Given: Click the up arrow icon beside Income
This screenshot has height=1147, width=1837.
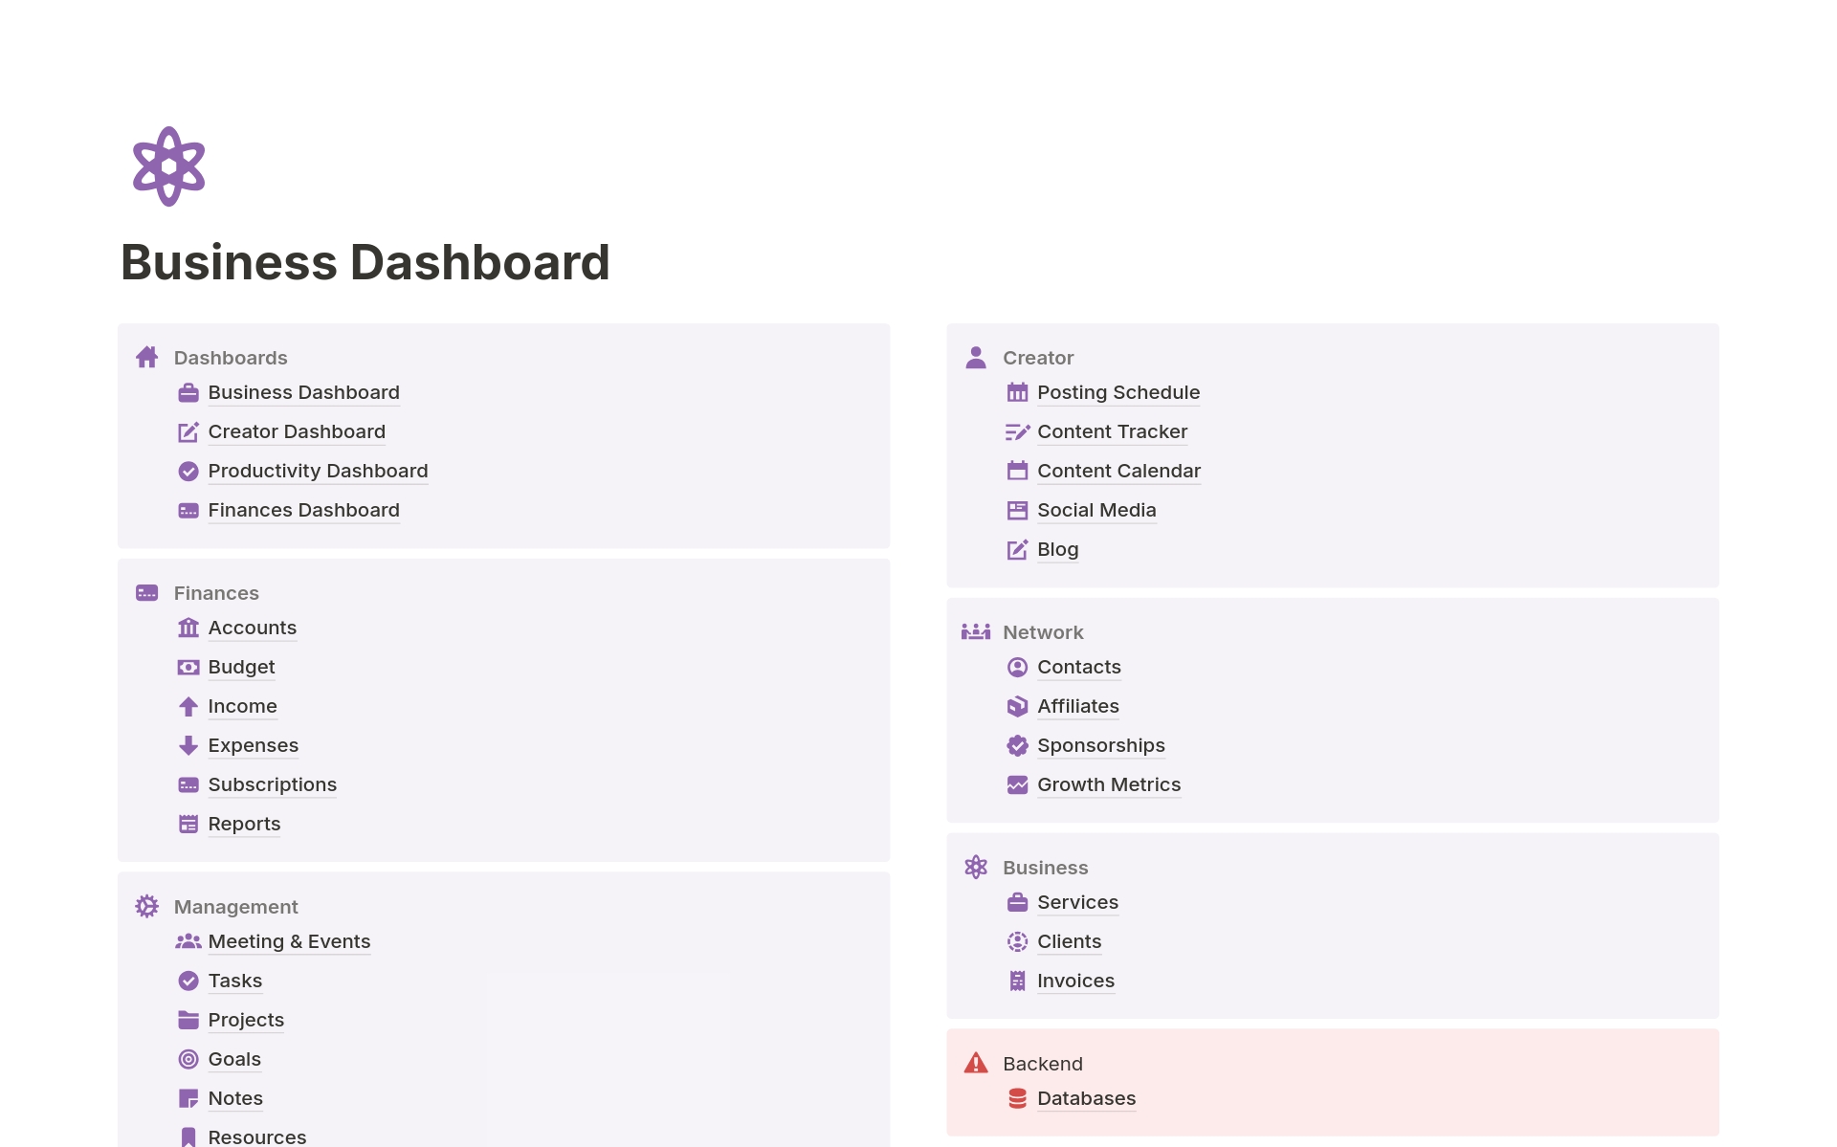Looking at the screenshot, I should coord(188,706).
